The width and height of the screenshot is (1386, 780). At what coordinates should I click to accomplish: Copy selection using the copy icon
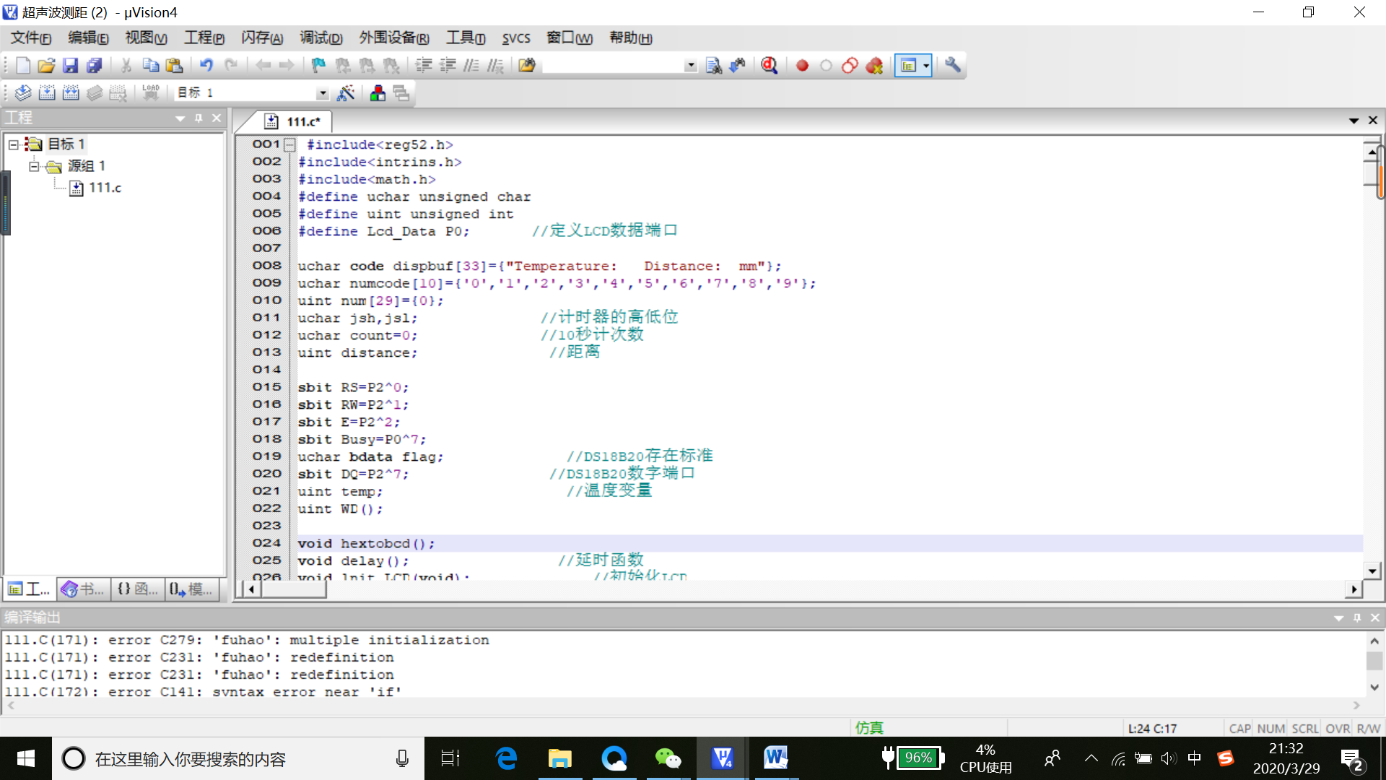pyautogui.click(x=151, y=66)
